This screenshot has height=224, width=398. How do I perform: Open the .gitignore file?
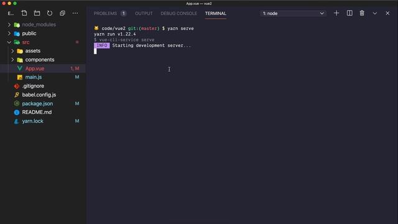tap(33, 86)
